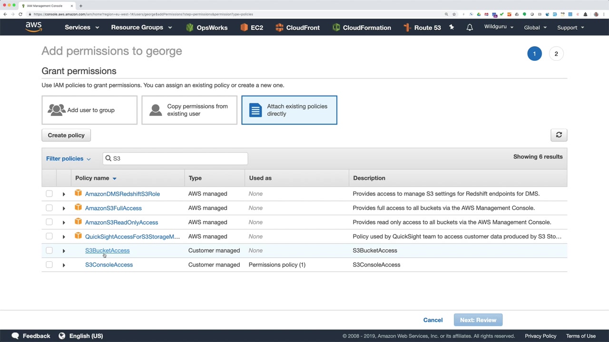Viewport: 609px width, 342px height.
Task: Click the AWS logo home icon
Action: coord(34,27)
